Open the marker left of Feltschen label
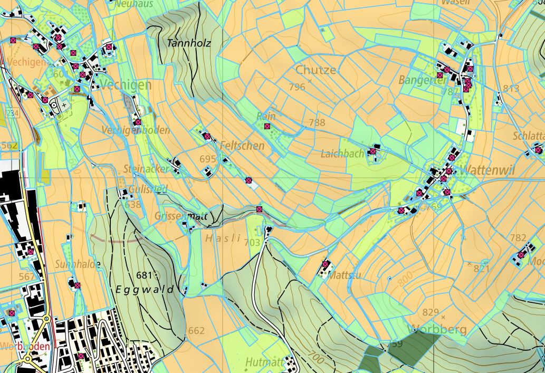This screenshot has height=373, width=545. (x=207, y=137)
